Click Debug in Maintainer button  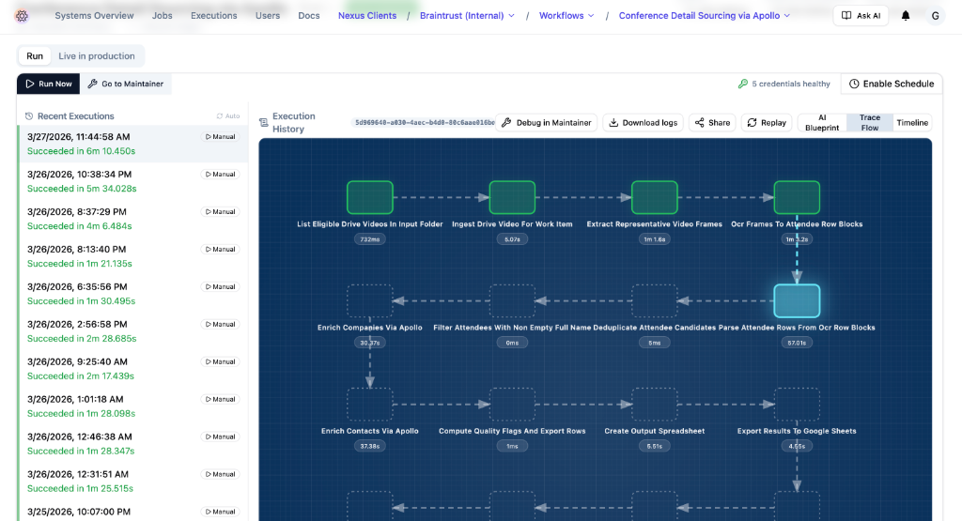point(547,123)
